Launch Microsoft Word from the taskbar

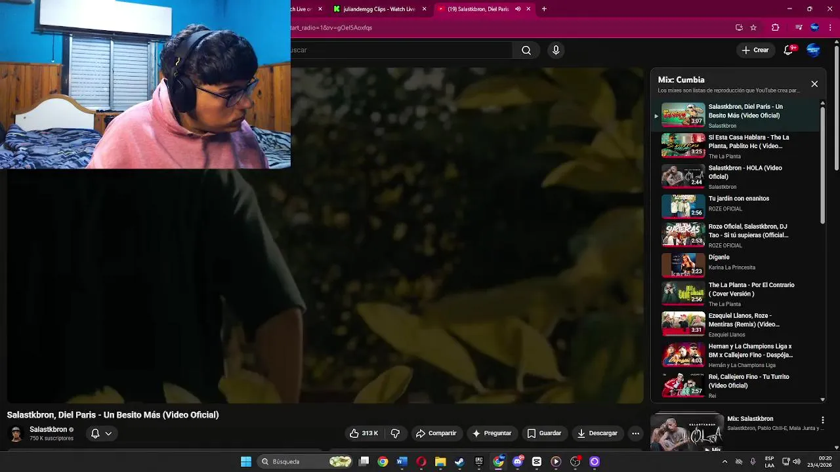(402, 462)
